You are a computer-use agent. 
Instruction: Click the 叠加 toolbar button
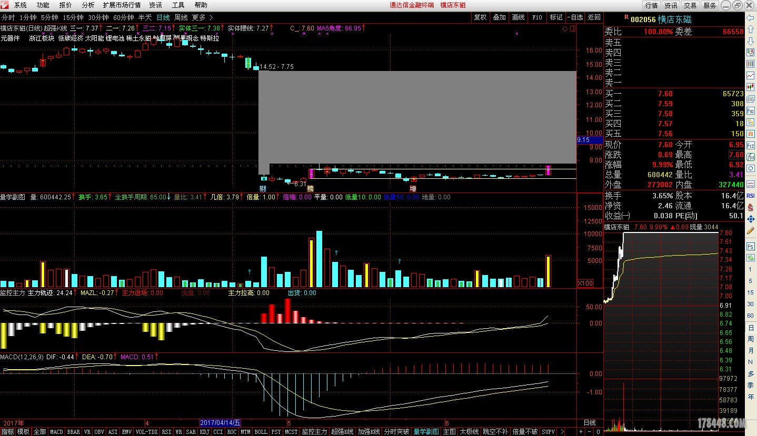(499, 17)
